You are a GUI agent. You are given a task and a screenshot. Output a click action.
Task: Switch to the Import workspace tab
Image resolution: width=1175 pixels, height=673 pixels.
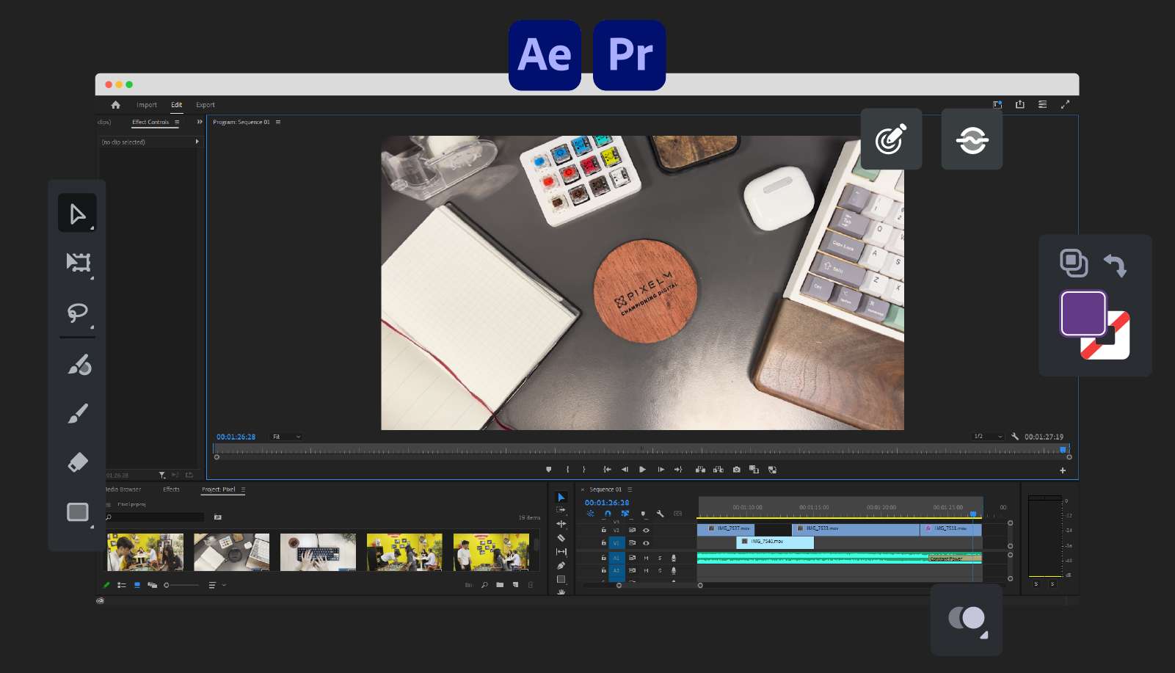point(147,105)
